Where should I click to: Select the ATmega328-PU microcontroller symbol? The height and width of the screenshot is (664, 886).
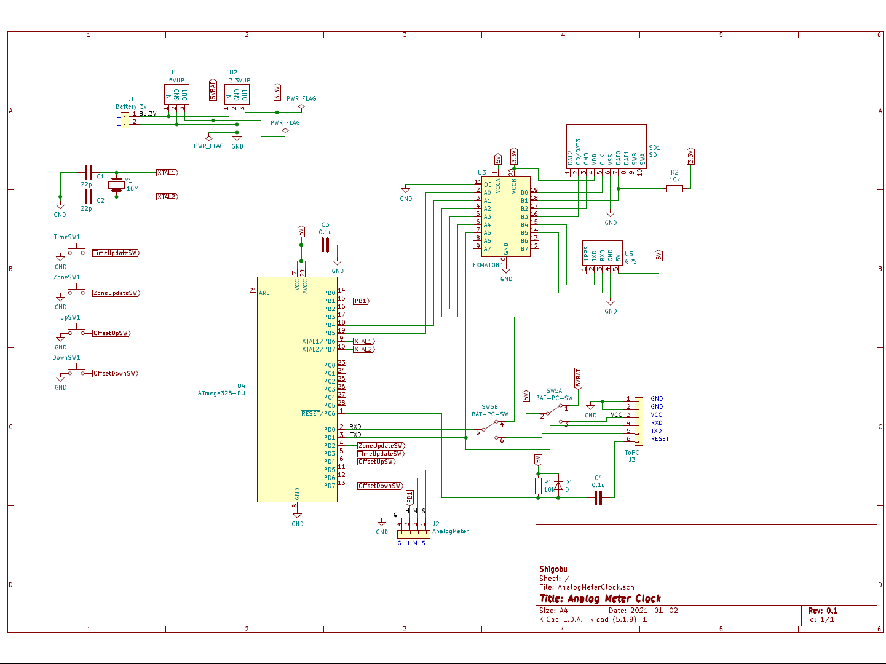point(297,393)
